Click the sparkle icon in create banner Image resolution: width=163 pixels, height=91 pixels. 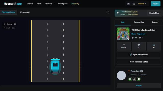point(118,13)
